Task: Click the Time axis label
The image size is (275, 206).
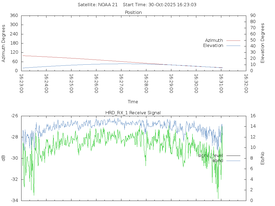Action: pos(133,102)
